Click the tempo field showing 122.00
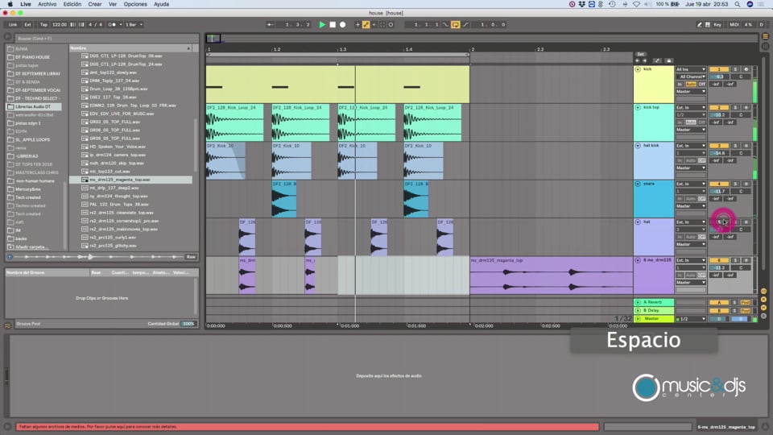The width and height of the screenshot is (773, 435). [x=59, y=24]
